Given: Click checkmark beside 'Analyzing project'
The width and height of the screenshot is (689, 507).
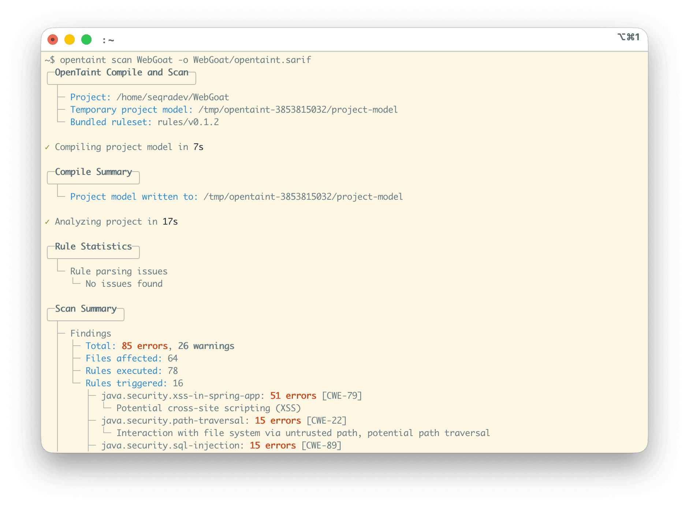Looking at the screenshot, I should point(47,222).
